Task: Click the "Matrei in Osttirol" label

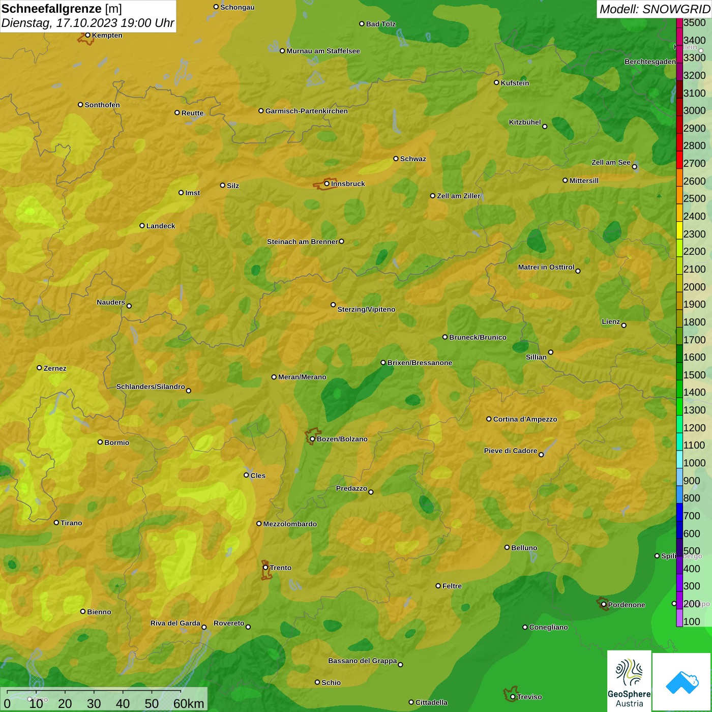Action: pos(546,267)
